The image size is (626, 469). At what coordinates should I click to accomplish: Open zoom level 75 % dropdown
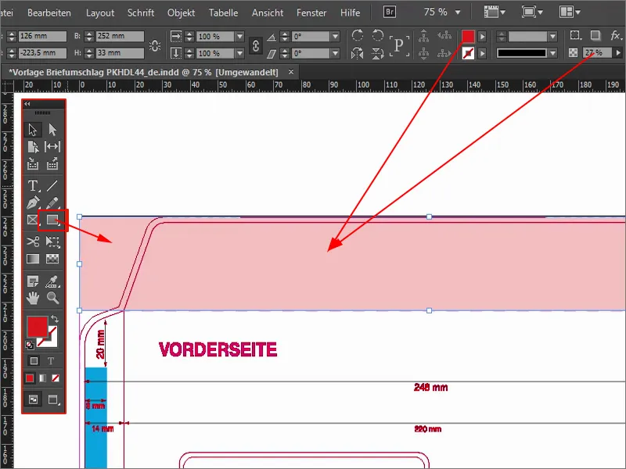(x=458, y=13)
